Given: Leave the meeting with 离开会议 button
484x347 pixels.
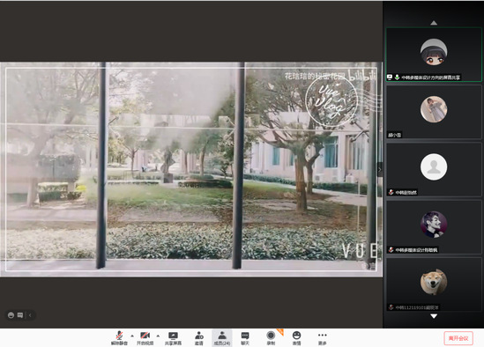Looking at the screenshot, I should (x=458, y=338).
